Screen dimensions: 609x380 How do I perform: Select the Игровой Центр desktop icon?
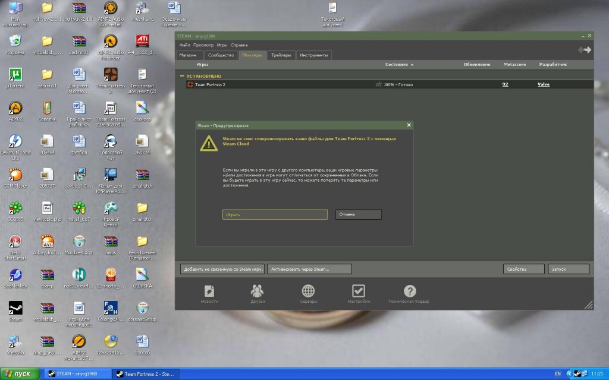(111, 214)
